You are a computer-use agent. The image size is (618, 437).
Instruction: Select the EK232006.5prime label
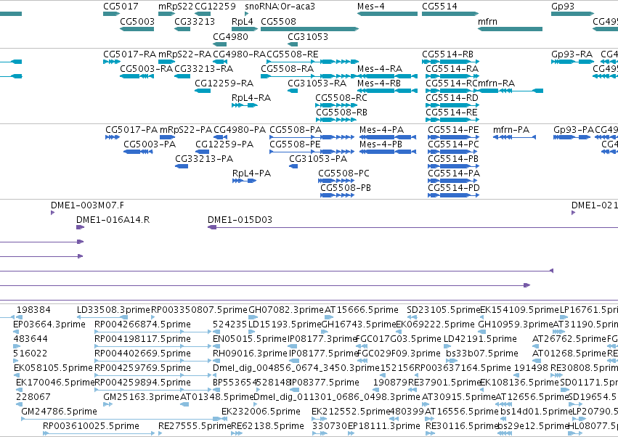(261, 412)
